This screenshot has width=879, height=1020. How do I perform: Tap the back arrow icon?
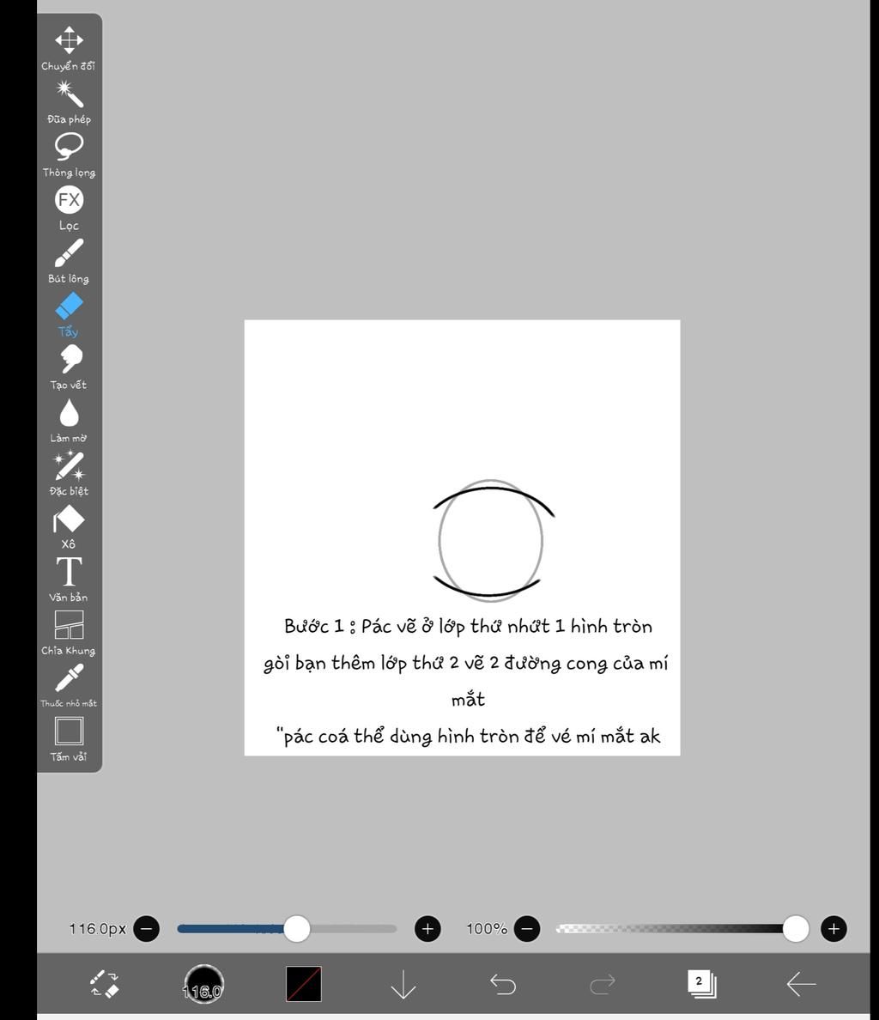coord(801,984)
